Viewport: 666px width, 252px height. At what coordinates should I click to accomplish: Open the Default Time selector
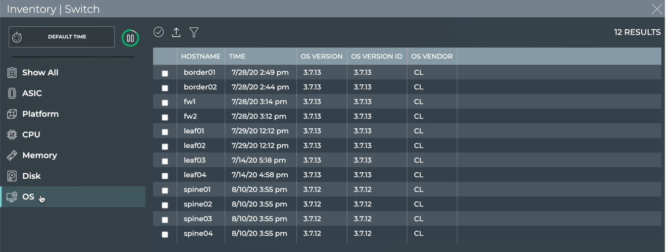pyautogui.click(x=62, y=37)
